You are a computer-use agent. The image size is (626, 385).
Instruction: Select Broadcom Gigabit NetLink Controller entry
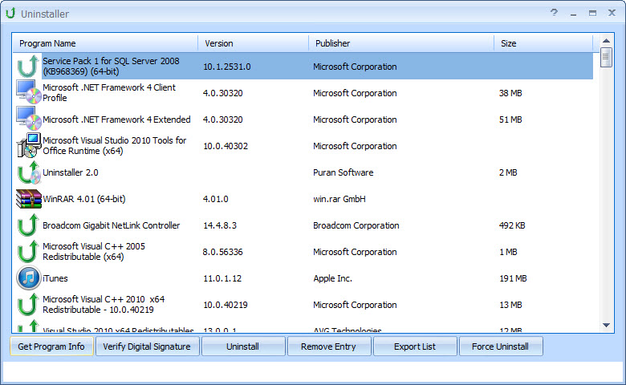coord(111,225)
